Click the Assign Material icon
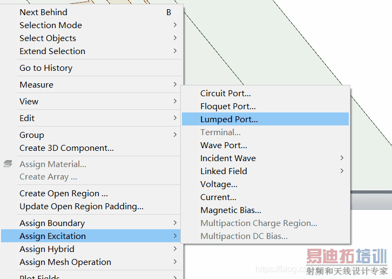 (x=8, y=164)
